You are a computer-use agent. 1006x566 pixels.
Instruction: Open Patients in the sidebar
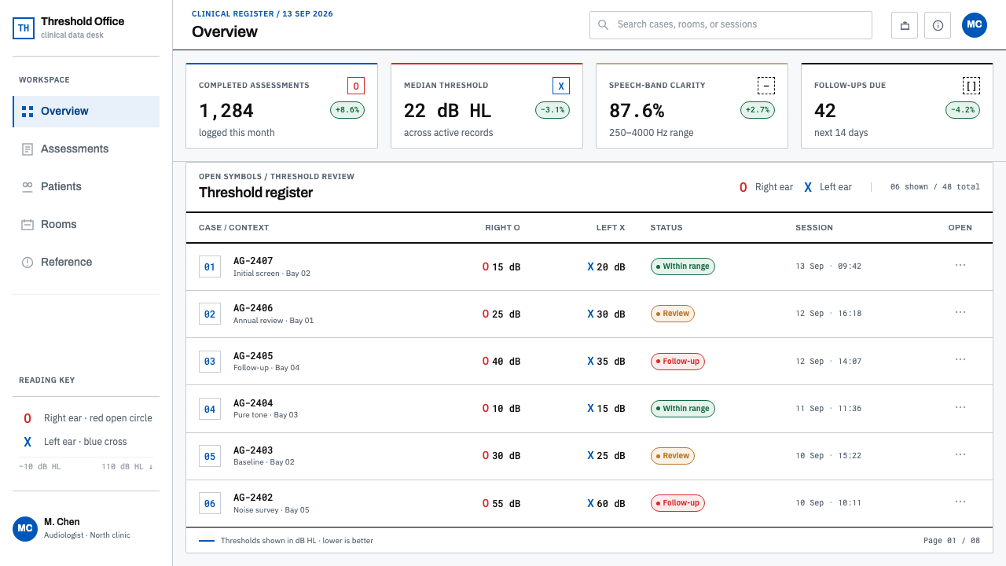coord(86,187)
